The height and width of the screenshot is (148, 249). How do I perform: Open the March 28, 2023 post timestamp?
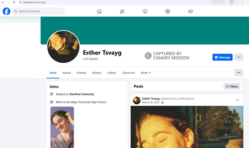point(151,103)
